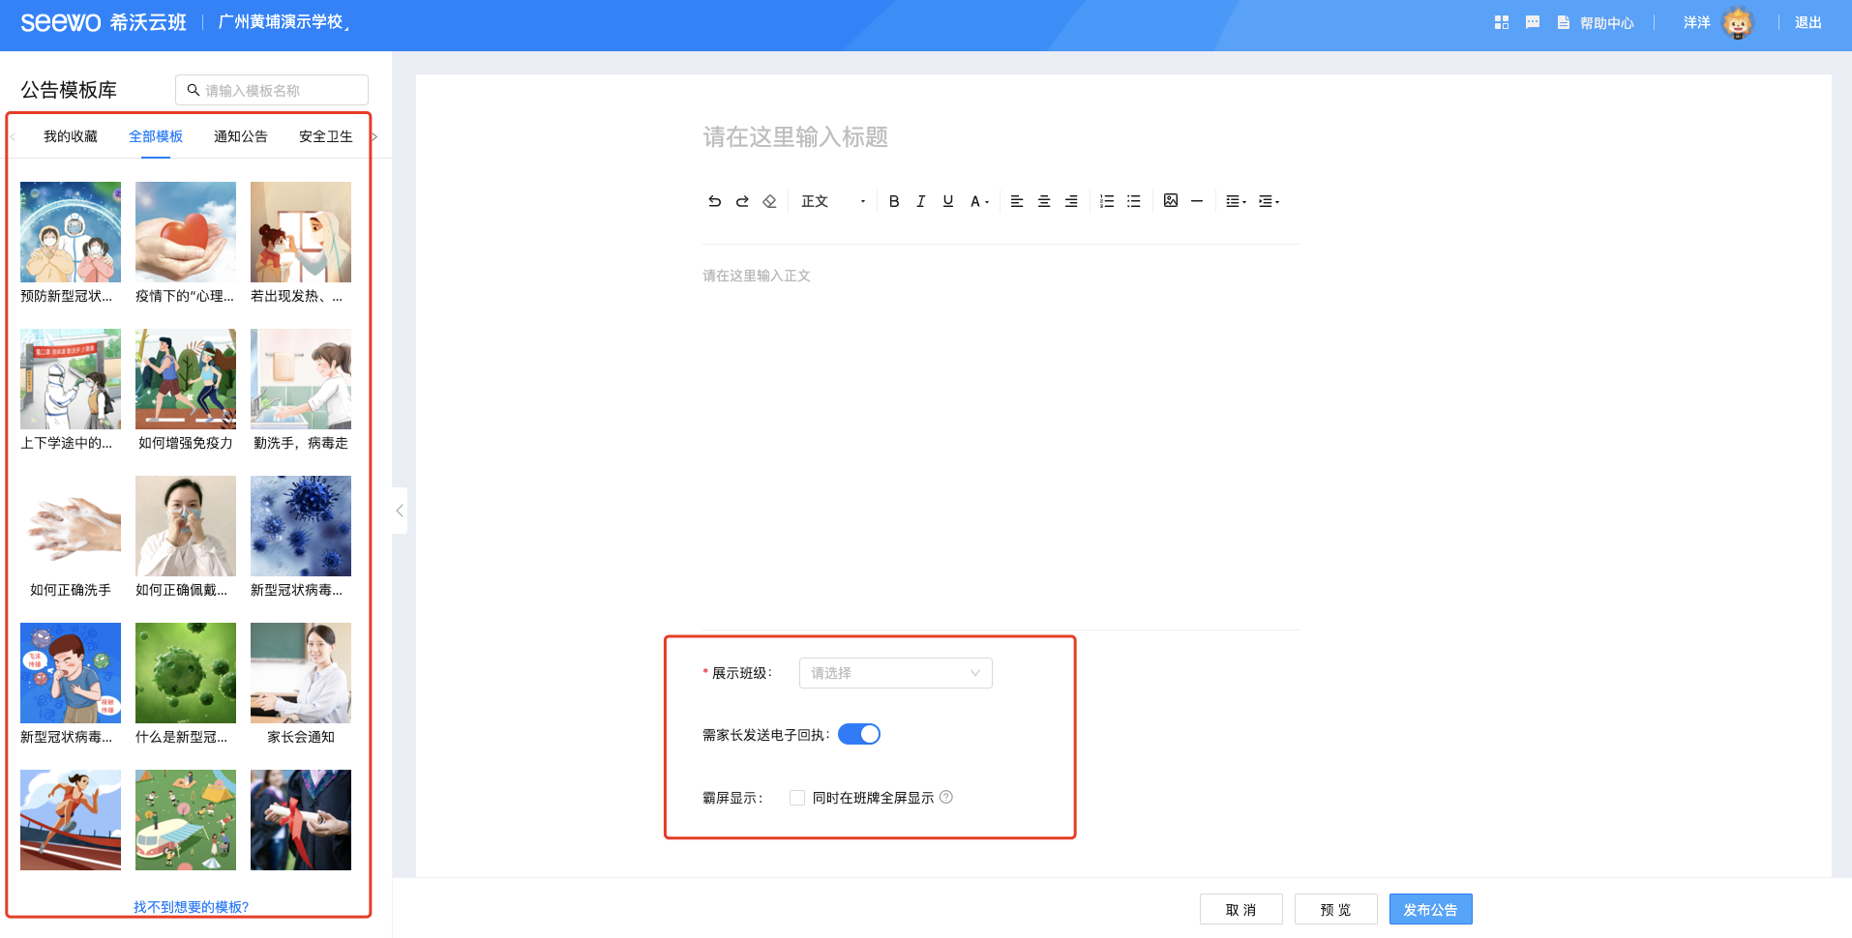
Task: Click the 找不到想要的模板? link
Action: click(x=191, y=907)
